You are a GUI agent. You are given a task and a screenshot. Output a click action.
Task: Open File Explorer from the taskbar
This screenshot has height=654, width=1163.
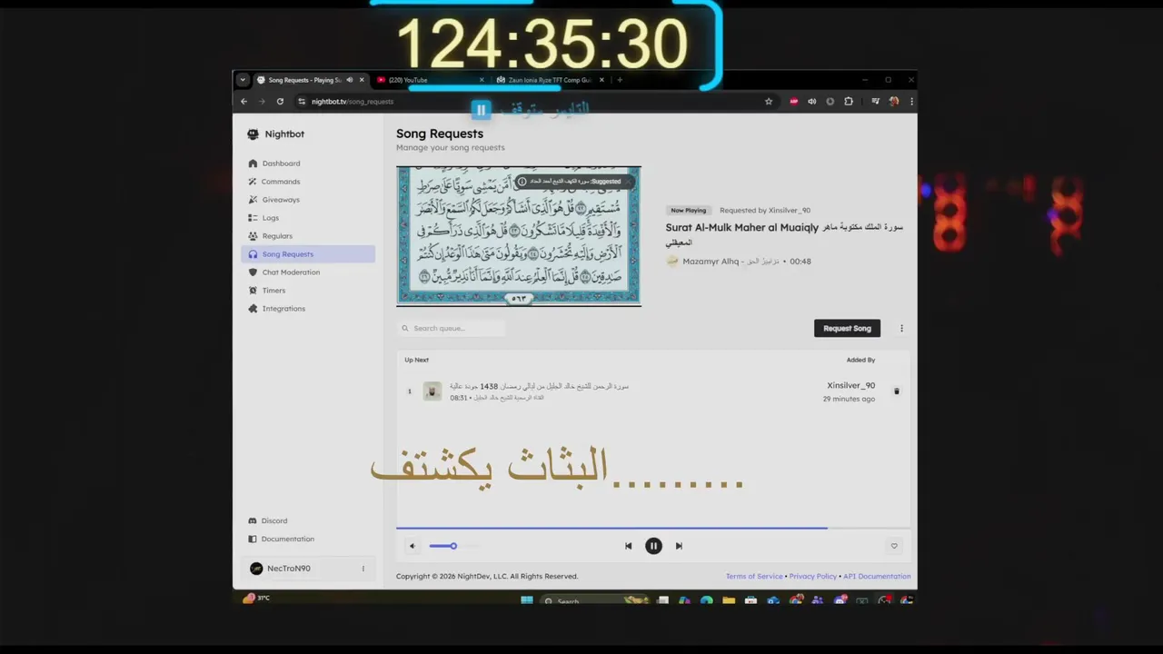coord(729,600)
